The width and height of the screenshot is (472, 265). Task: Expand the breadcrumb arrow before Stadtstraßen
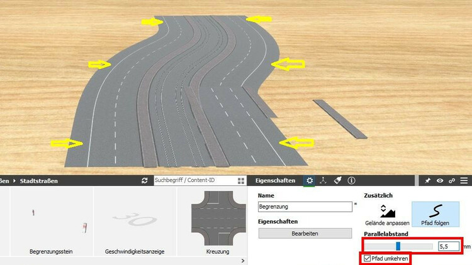tap(14, 181)
